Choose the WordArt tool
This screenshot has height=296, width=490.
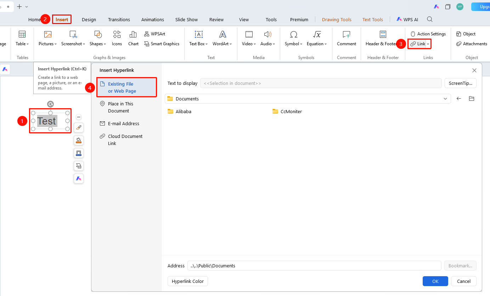[222, 39]
